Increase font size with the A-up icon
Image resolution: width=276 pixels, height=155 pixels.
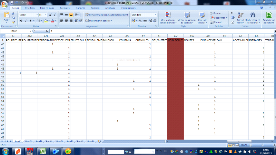coord(50,15)
